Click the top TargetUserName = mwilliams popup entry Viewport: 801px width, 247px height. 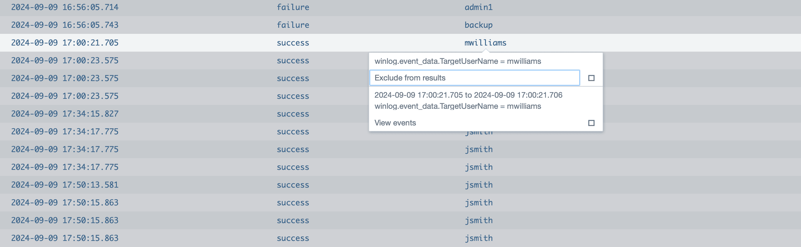click(458, 61)
